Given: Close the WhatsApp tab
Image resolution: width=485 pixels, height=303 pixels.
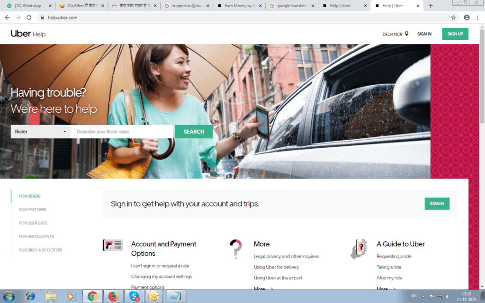Looking at the screenshot, I should (x=50, y=6).
